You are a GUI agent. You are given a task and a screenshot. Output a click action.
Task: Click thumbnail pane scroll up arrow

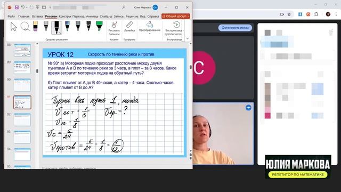click(37, 44)
